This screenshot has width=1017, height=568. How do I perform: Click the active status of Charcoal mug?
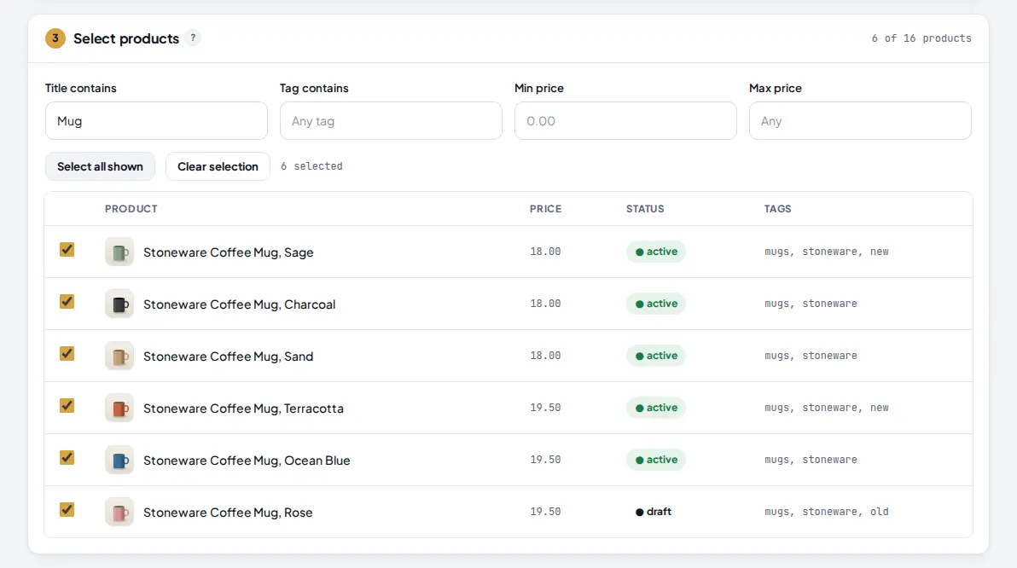pyautogui.click(x=656, y=304)
